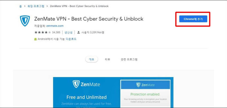Switch to the 리뷰 tab
The height and width of the screenshot is (108, 227).
click(107, 59)
